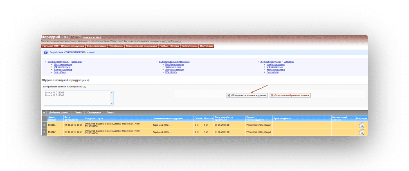Uncheck the checkbox for record 713303
Screen dimensions: 409x171
(44, 125)
